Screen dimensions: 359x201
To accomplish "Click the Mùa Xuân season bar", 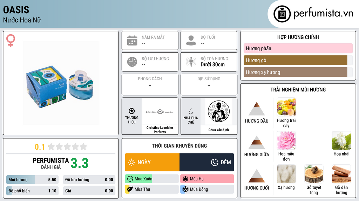I will (x=151, y=179).
